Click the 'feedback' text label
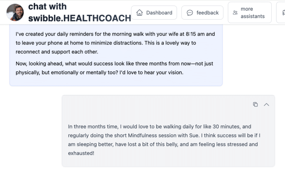The image size is (285, 173). 207,13
